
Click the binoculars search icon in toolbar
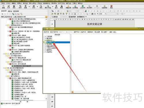coord(56,7)
